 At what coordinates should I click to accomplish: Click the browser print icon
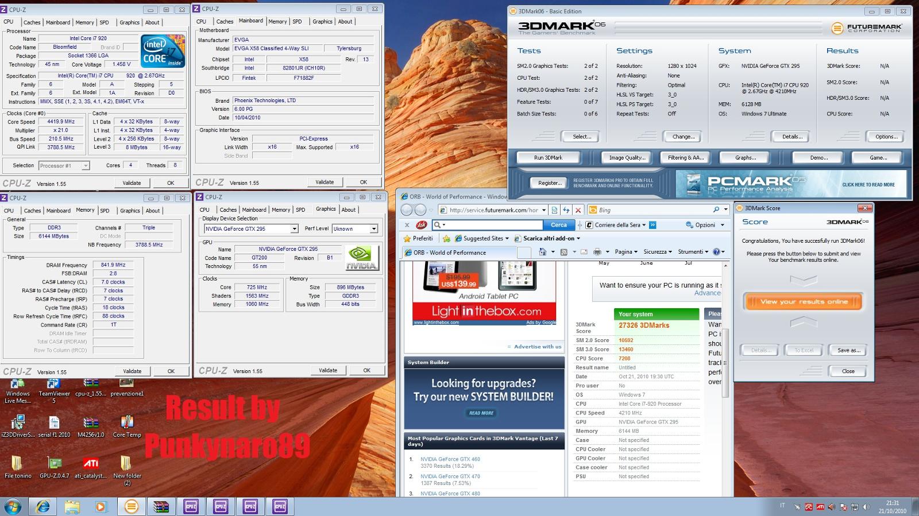tap(597, 252)
